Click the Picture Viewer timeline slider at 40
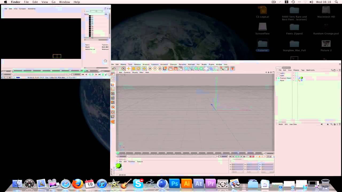 [51, 71]
